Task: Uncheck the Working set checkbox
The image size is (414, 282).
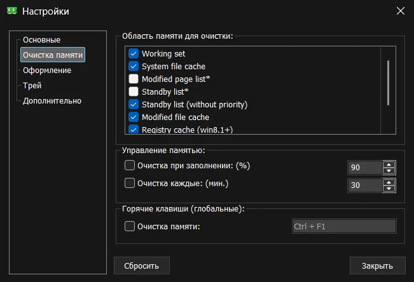Action: click(x=134, y=54)
